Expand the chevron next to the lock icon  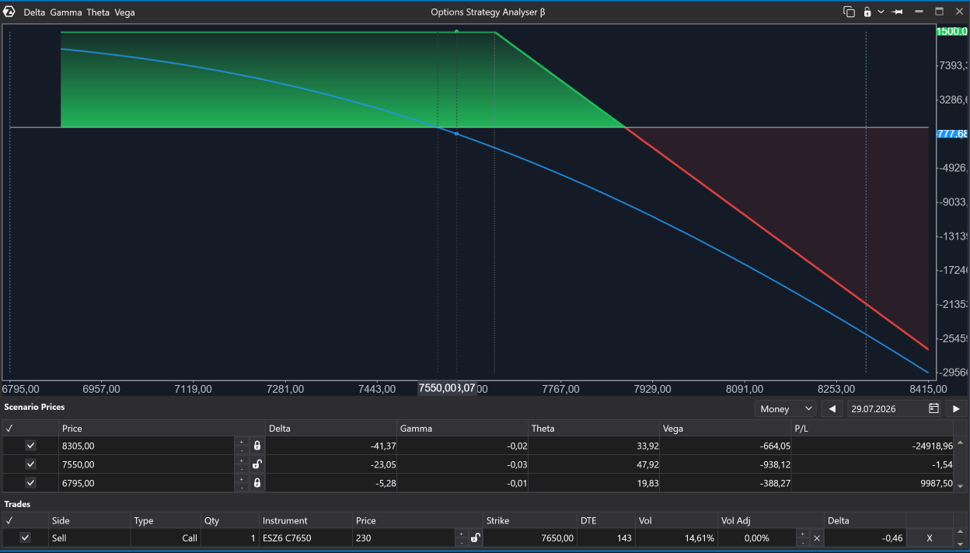point(881,12)
